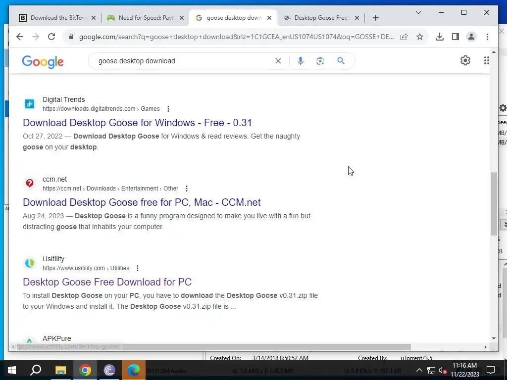507x380 pixels.
Task: Clear the search box text
Action: coord(278,61)
